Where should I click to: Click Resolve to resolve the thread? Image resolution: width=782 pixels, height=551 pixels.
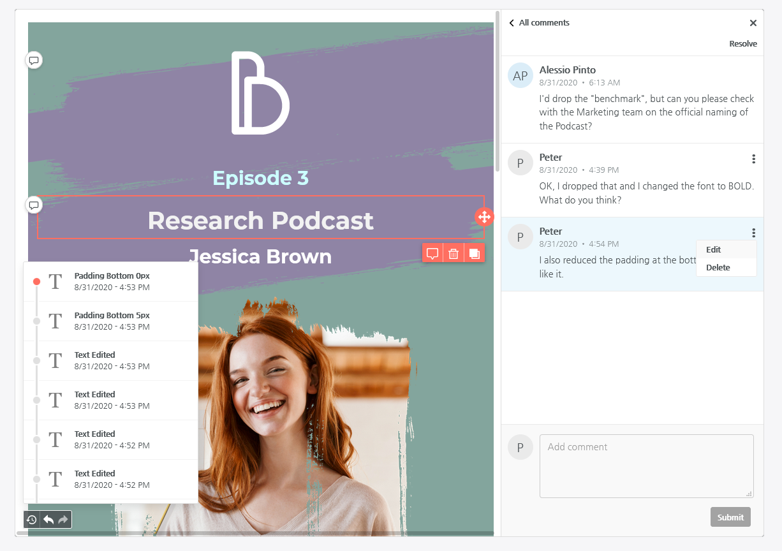(x=743, y=44)
